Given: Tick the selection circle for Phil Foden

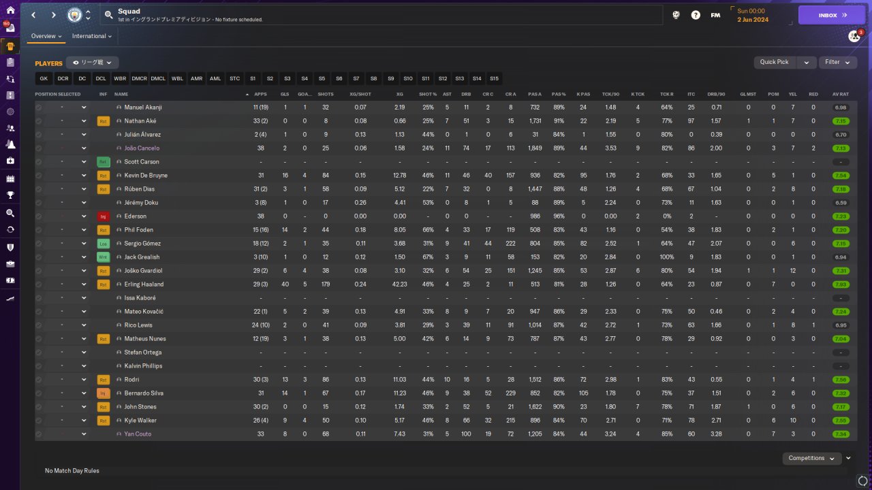Looking at the screenshot, I should [39, 230].
